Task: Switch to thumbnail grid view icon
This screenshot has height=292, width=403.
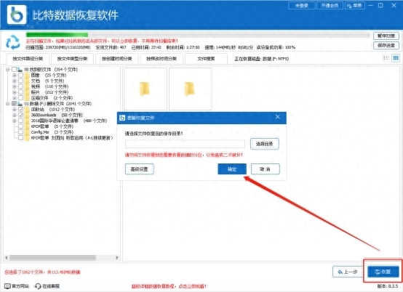Action: [396, 58]
